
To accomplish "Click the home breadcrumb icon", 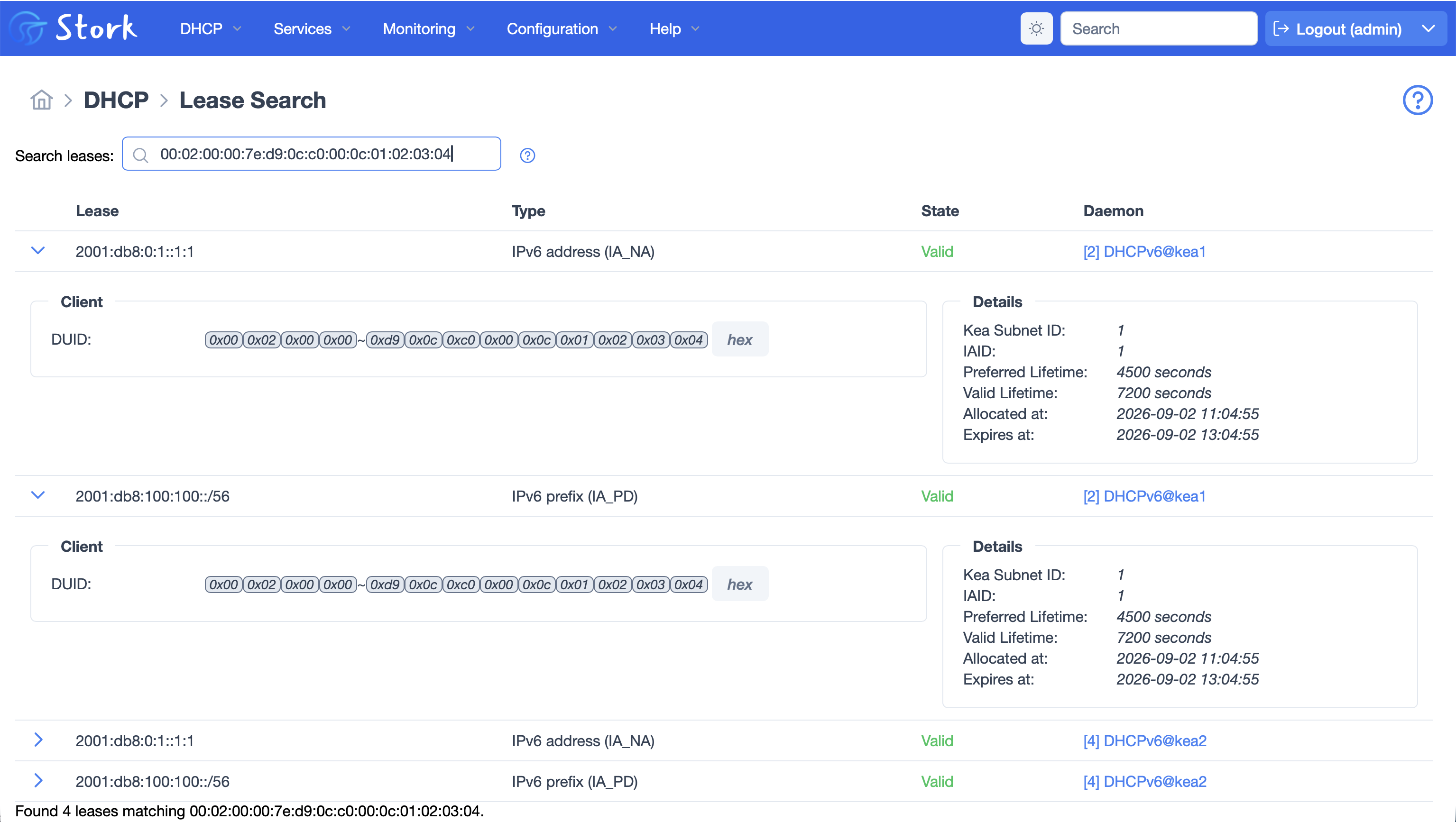I will coord(41,100).
